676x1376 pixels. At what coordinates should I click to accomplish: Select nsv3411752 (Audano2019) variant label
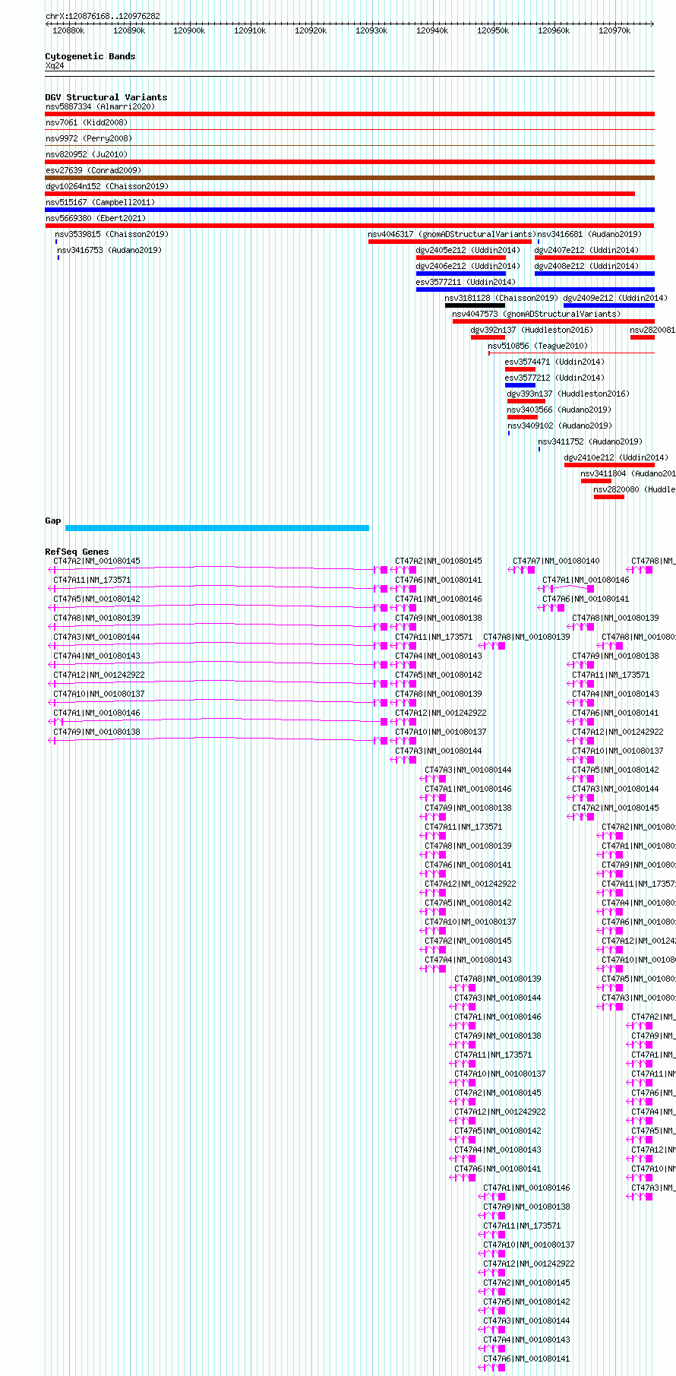coord(590,442)
